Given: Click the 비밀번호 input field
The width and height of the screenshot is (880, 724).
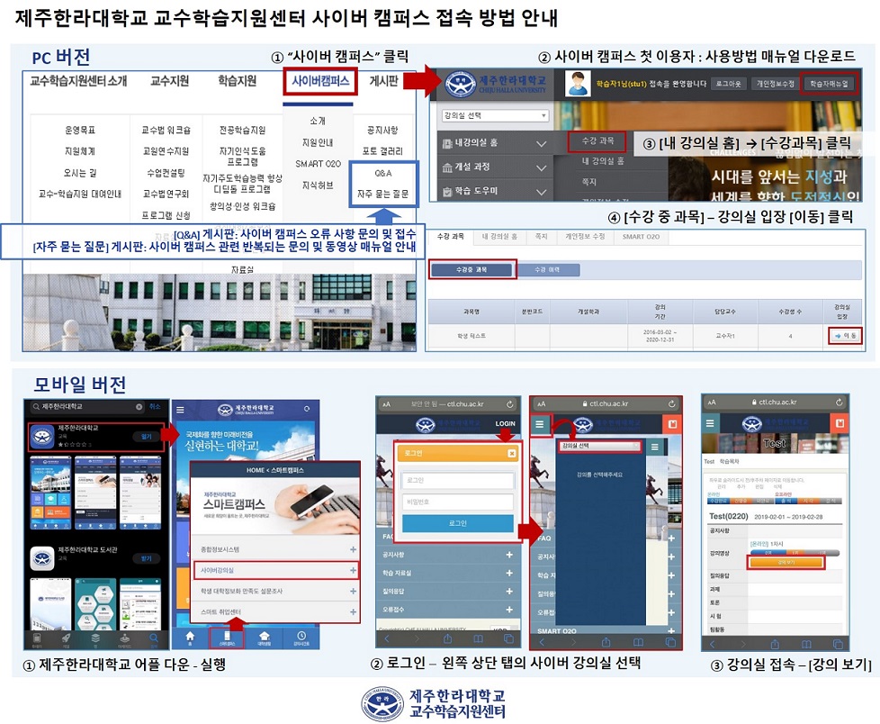Looking at the screenshot, I should pyautogui.click(x=457, y=502).
